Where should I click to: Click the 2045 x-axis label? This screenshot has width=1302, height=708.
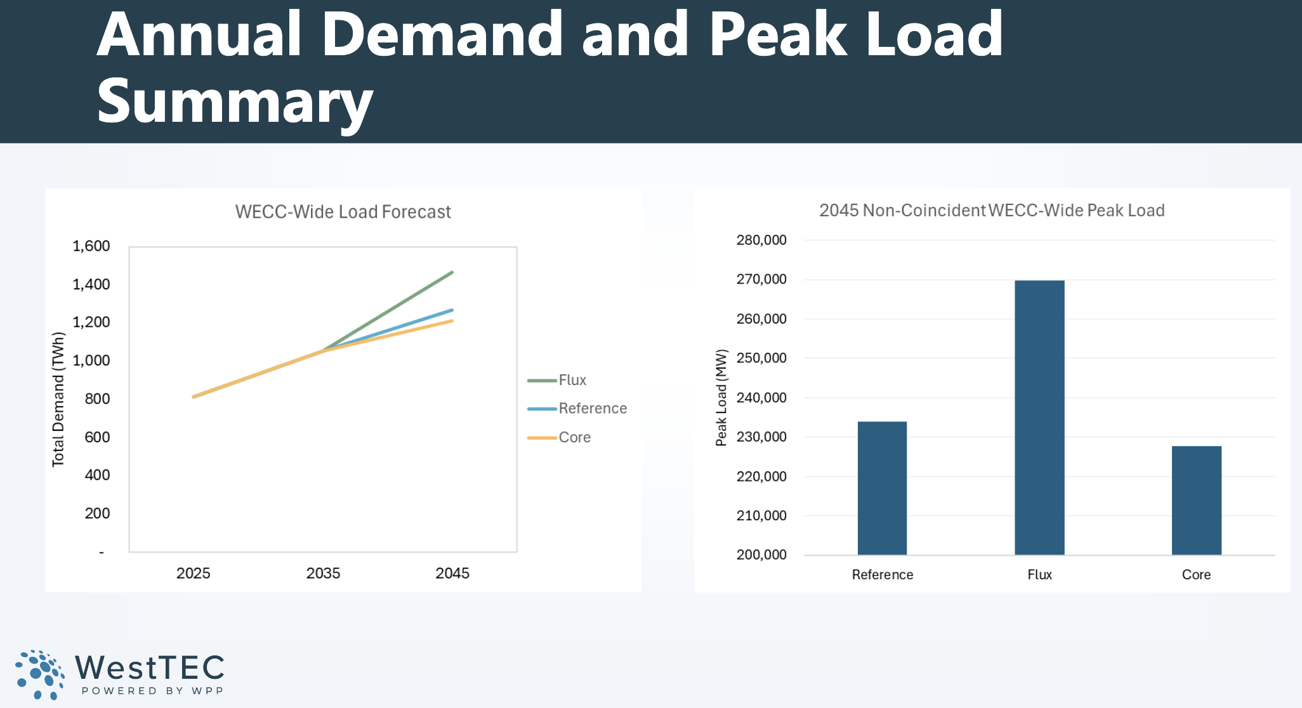(452, 574)
